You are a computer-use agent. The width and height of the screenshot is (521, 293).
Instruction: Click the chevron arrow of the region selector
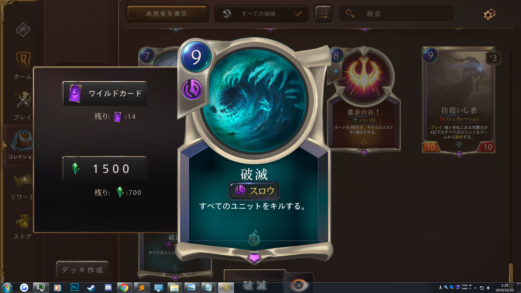[298, 14]
